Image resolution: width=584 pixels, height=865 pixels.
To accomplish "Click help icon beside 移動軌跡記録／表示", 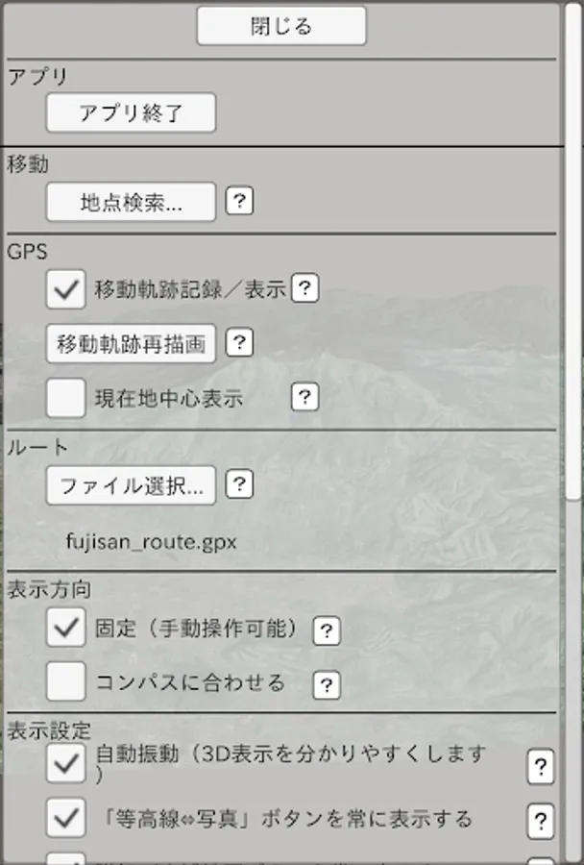I will click(304, 287).
